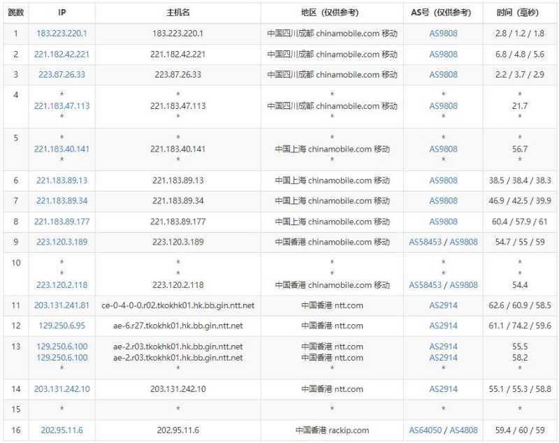559x443 pixels.
Task: Select time cell 54.7 / 55 / 59
Action: pyautogui.click(x=520, y=242)
